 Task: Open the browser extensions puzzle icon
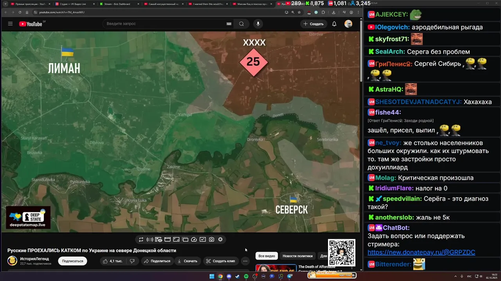323,12
